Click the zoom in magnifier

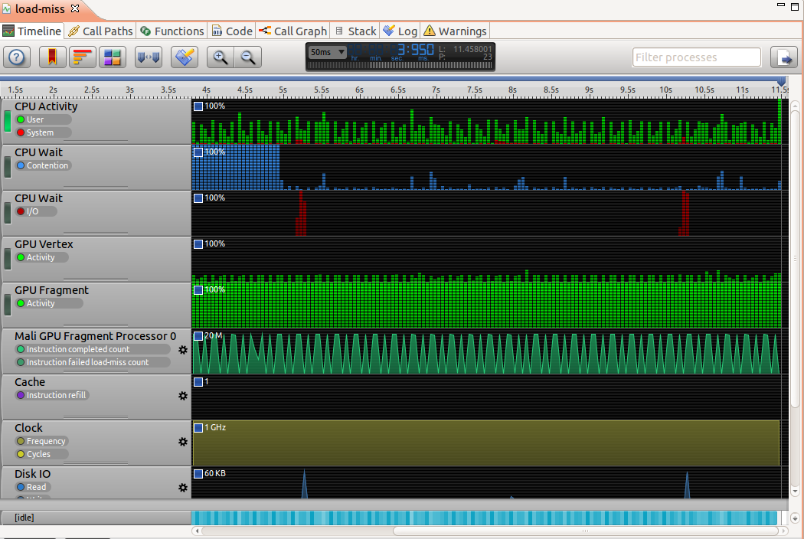(x=221, y=57)
